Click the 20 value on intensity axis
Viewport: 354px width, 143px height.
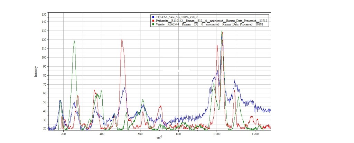point(45,129)
